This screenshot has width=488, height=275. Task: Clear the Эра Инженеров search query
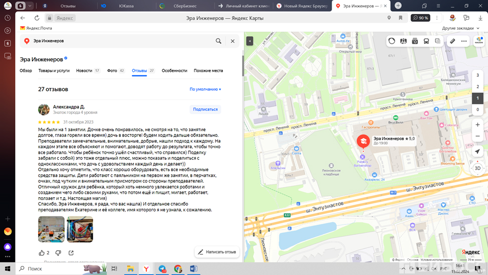[x=232, y=41]
